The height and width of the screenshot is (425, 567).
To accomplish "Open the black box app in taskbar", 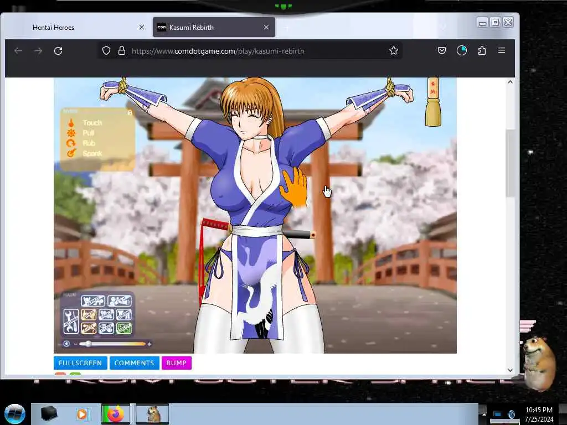I will click(x=49, y=414).
